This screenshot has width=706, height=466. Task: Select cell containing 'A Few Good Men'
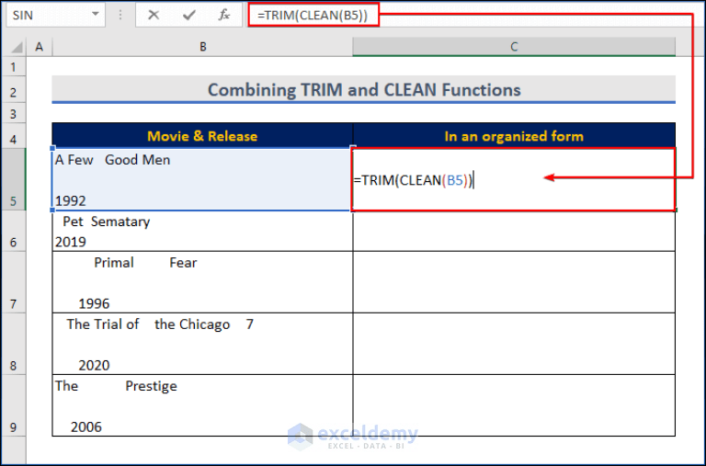[202, 179]
